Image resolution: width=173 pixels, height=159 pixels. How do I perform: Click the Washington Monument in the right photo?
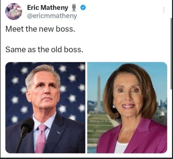(x=99, y=94)
